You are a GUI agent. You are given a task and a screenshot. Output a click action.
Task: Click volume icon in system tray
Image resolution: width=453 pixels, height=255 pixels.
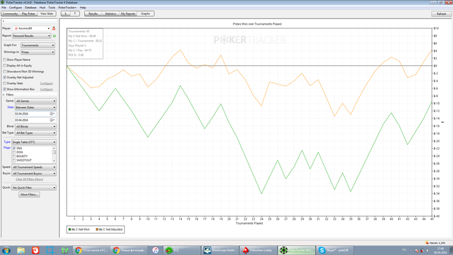pos(428,250)
